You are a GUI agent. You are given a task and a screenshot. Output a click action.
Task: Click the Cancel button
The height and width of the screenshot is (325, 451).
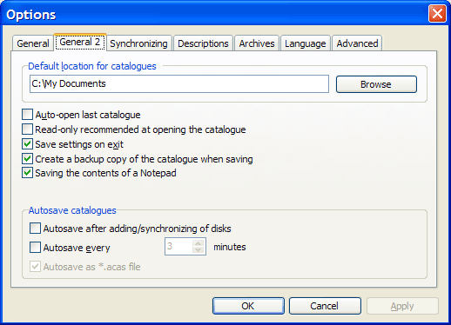click(325, 306)
